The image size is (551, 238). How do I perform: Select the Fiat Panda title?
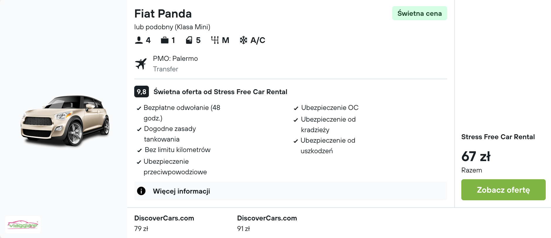(x=163, y=13)
